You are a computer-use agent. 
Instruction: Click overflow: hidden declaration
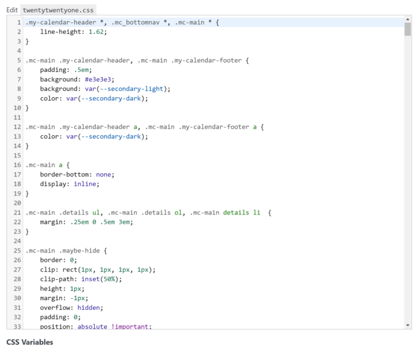[71, 307]
